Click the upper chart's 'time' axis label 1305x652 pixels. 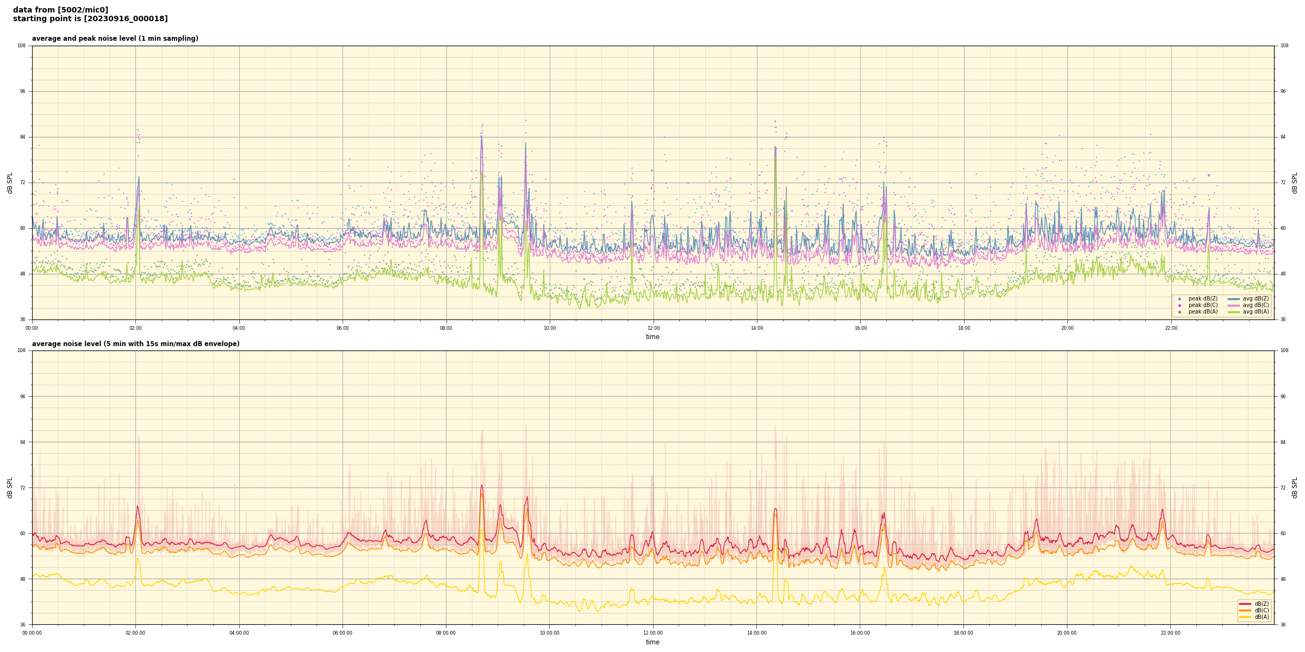click(652, 337)
